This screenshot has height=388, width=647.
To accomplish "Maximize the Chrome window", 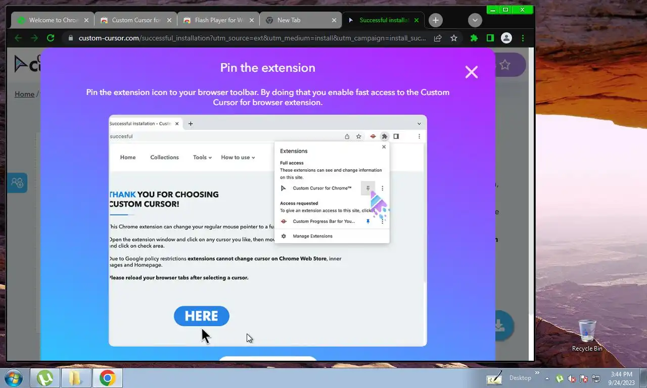I will 505,10.
